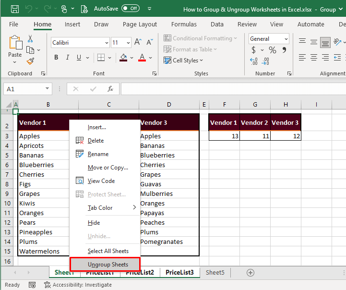Click the Percent Style icon
Image resolution: width=346 pixels, height=290 pixels.
pyautogui.click(x=272, y=50)
